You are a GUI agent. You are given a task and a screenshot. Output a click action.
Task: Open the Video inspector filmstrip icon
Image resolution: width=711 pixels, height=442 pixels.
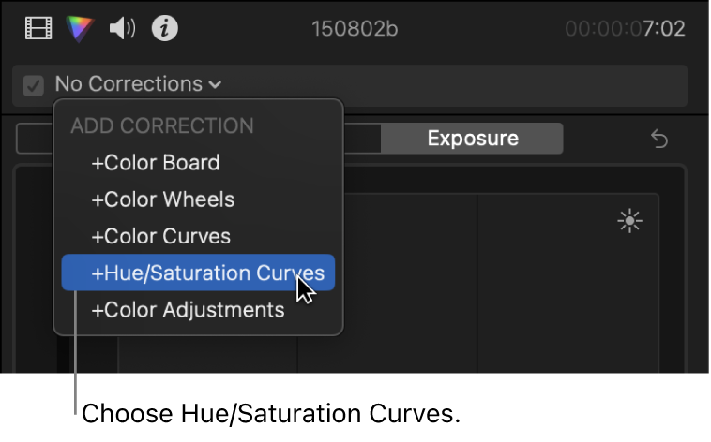pyautogui.click(x=38, y=29)
